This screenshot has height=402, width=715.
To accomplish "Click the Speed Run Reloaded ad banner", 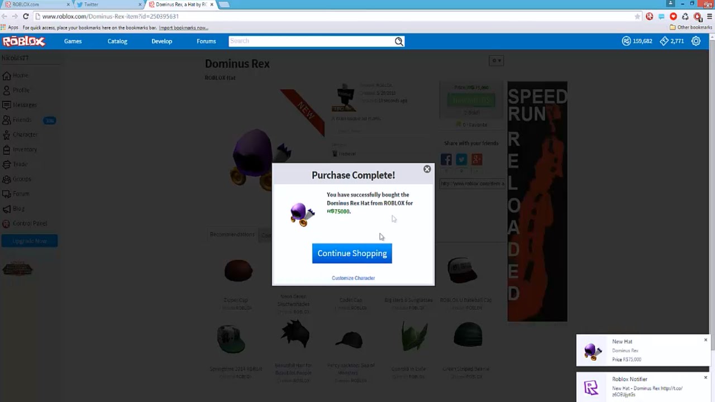I will [537, 202].
